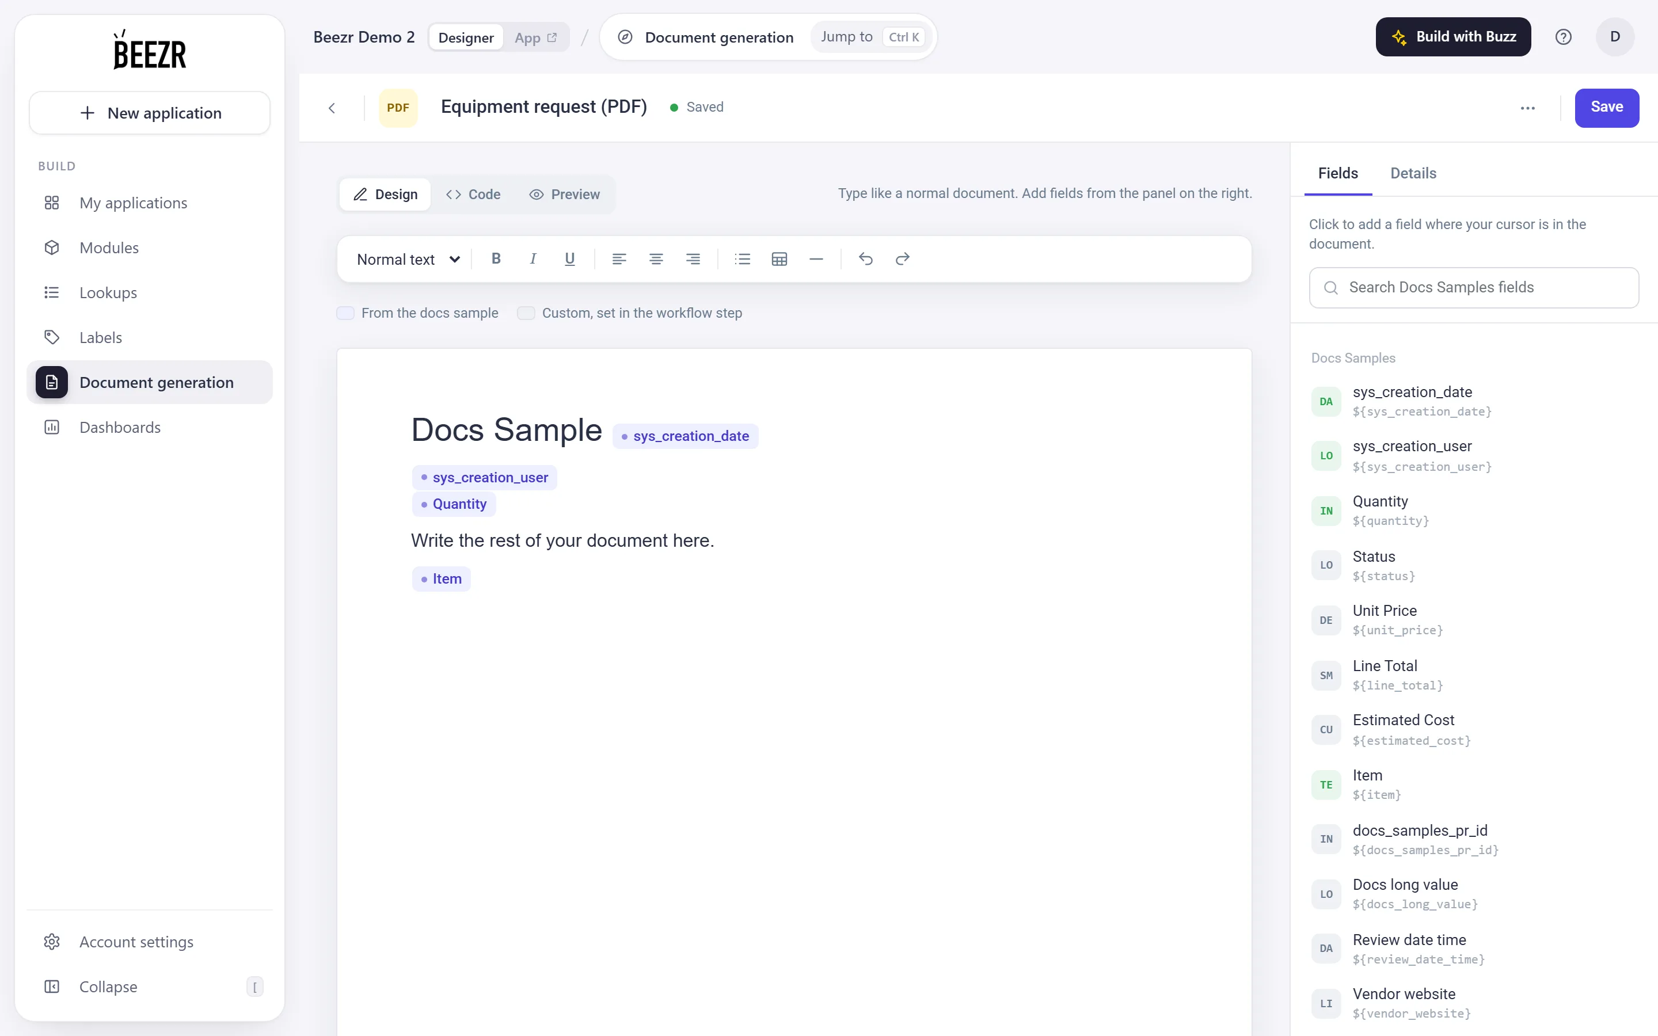Open the Normal text style dropdown
Viewport: 1658px width, 1036px height.
coord(408,259)
